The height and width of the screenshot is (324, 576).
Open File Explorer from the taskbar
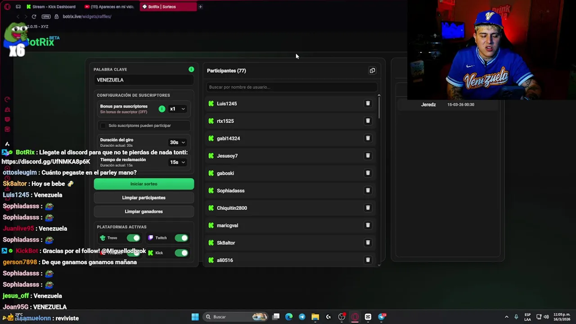[x=315, y=317]
